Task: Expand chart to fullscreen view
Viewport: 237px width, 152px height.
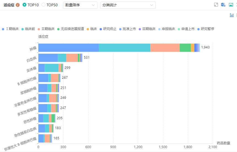Action: [216, 5]
